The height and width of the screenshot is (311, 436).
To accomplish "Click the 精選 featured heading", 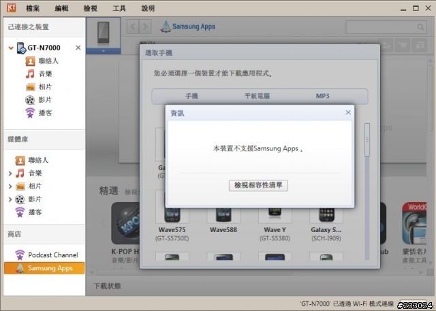I will (109, 191).
